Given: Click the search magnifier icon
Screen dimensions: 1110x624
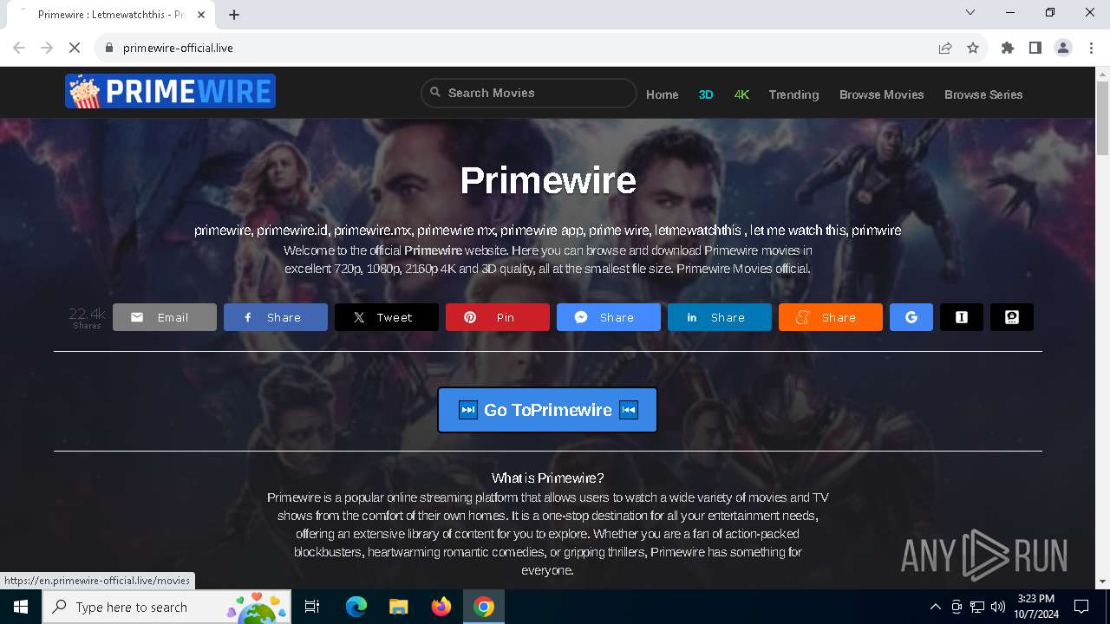Looking at the screenshot, I should point(435,93).
